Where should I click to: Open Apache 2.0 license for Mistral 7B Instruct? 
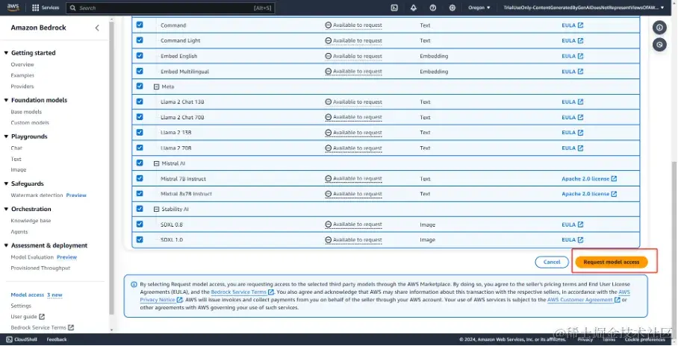tap(589, 179)
